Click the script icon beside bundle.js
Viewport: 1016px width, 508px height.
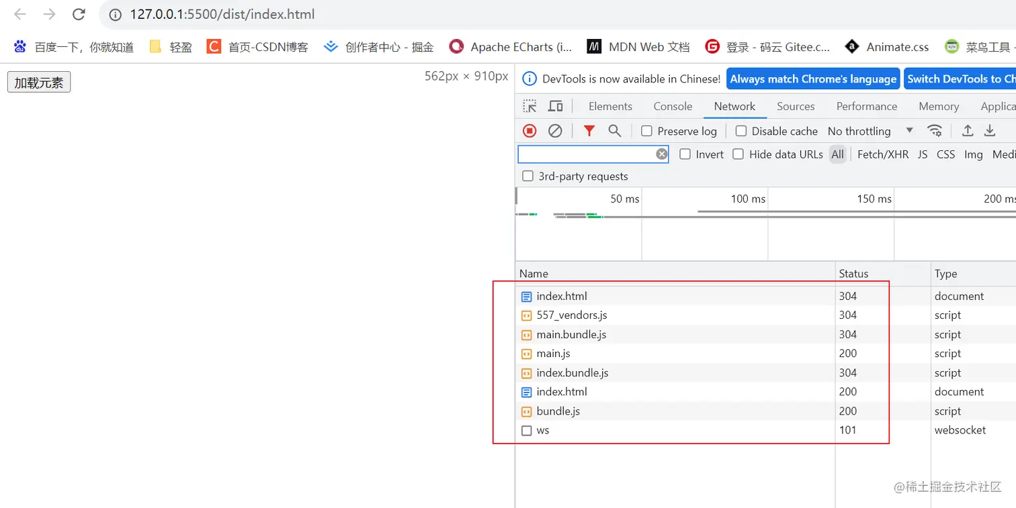coord(527,411)
